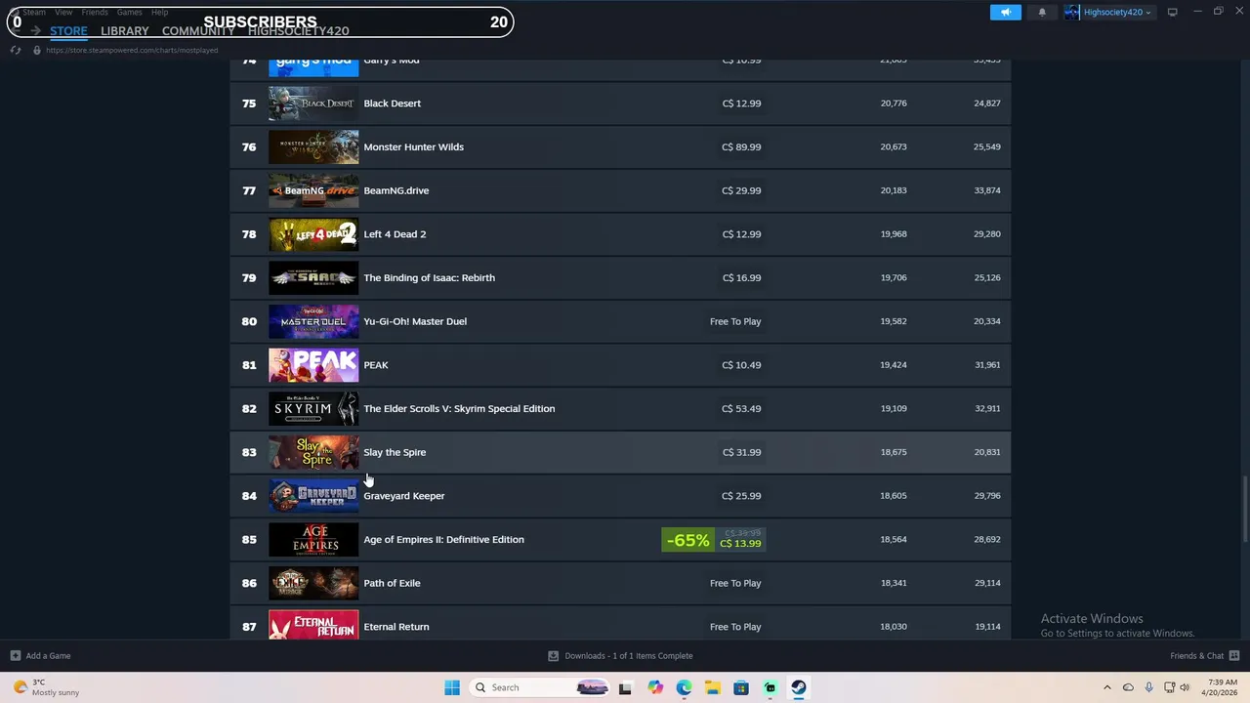Viewport: 1250px width, 703px height.
Task: Click Path of Exile Free To Play label
Action: pos(735,583)
